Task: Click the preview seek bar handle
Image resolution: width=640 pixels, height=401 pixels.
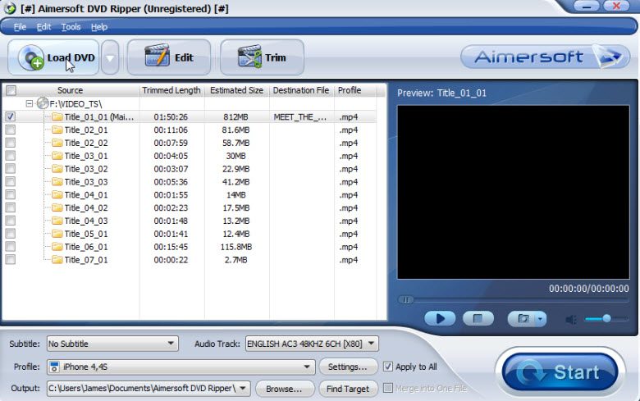Action: coord(405,300)
